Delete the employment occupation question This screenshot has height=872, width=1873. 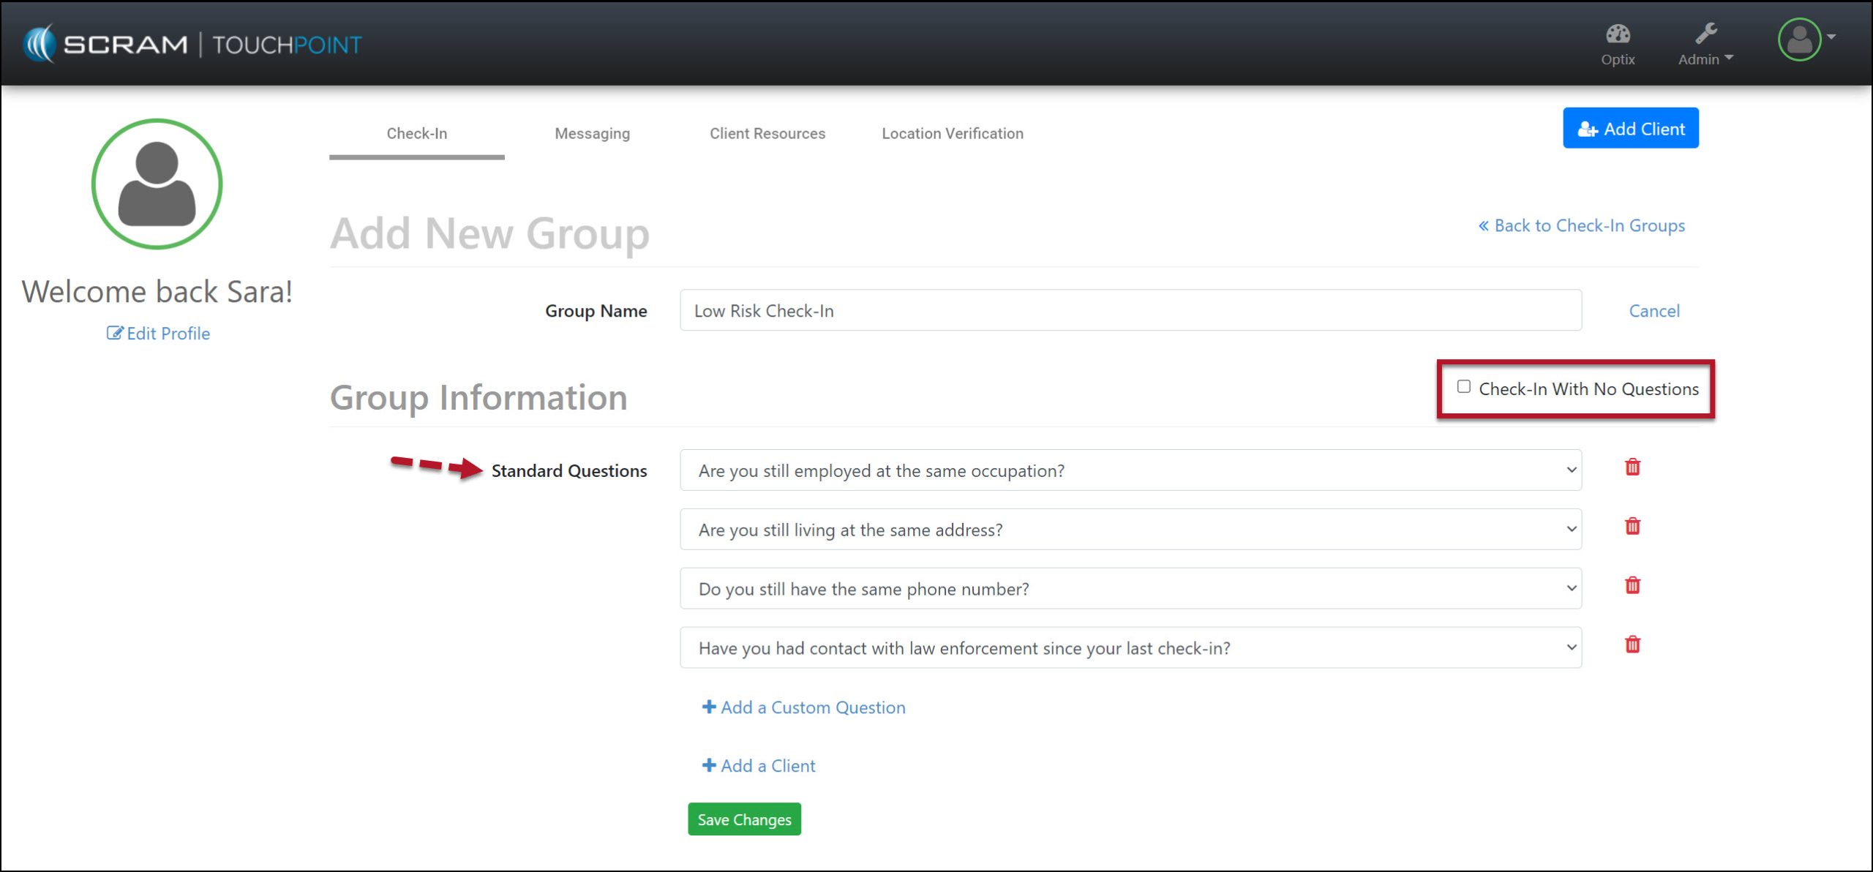tap(1632, 467)
